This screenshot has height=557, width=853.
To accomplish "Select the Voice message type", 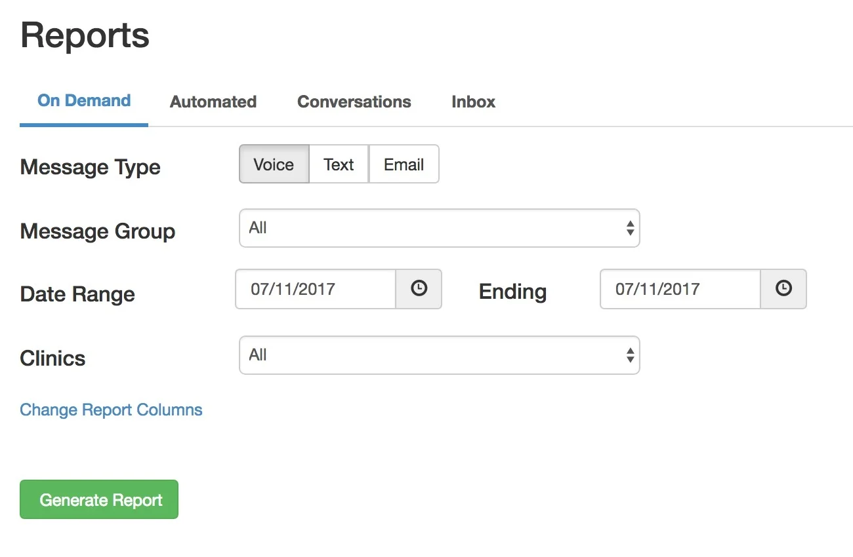I will point(274,164).
